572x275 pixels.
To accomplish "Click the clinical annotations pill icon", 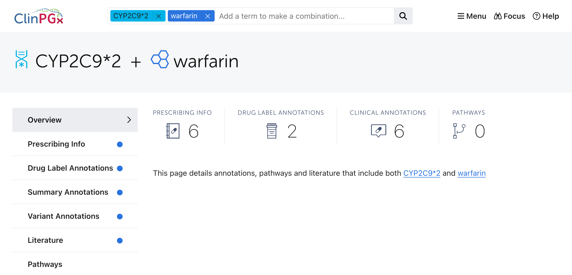I will (x=378, y=131).
